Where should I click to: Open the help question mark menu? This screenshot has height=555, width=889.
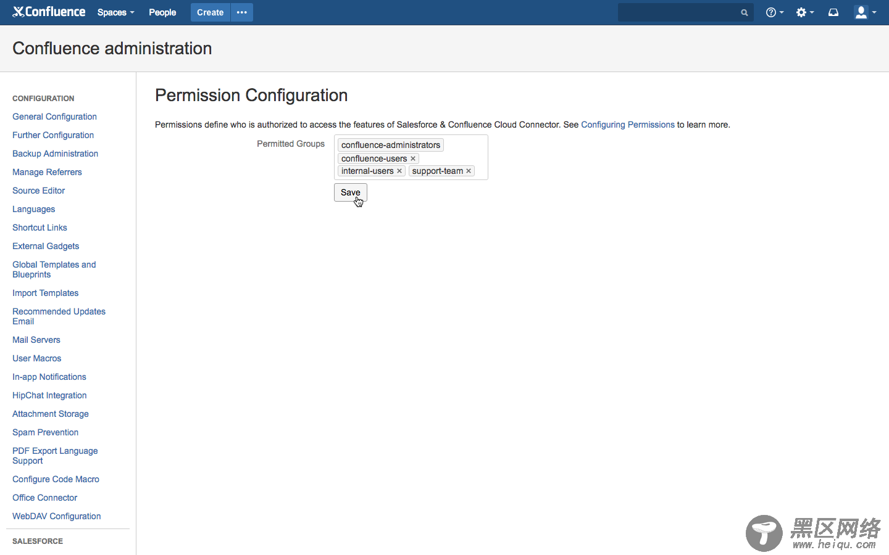(774, 12)
